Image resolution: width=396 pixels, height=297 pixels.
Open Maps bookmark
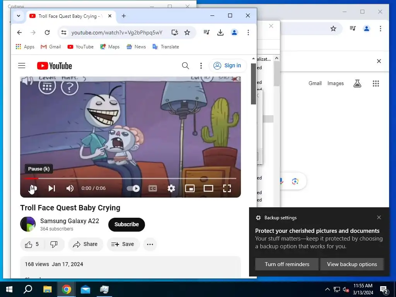point(110,47)
